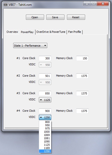
Task: Open the #2 VDDC dropdown
Action: click(x=45, y=82)
